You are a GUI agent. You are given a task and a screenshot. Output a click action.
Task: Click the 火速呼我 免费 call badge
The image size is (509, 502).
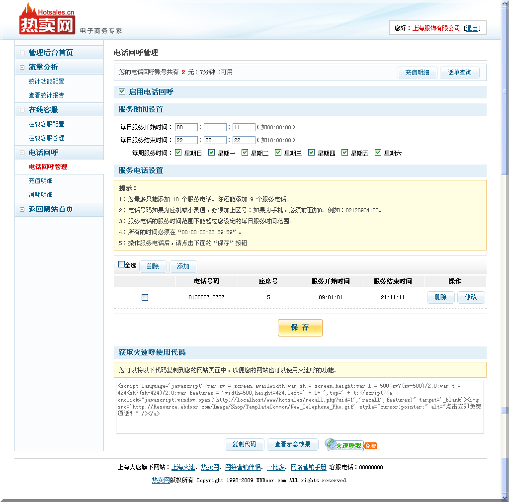(351, 445)
